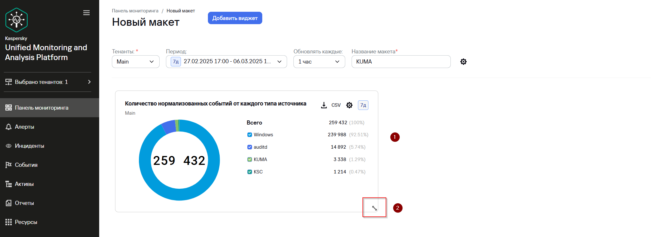Click the Main tenant label under widget title
Viewport: 659px width, 237px height.
[130, 113]
